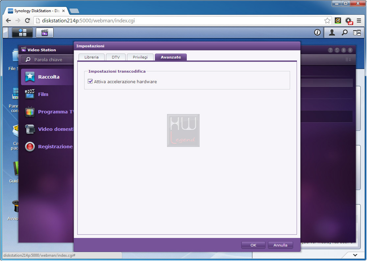Click the Film clapperboard icon

30,94
